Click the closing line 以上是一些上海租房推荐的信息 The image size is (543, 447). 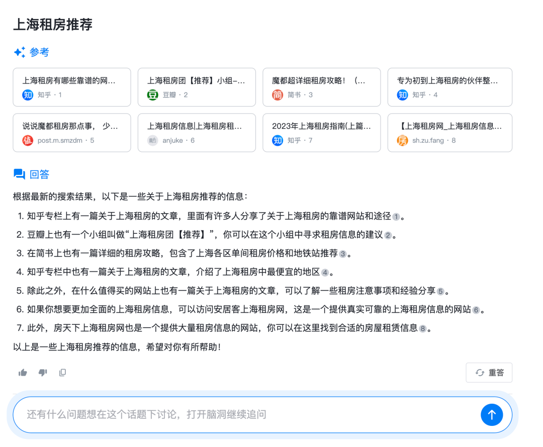click(x=117, y=347)
